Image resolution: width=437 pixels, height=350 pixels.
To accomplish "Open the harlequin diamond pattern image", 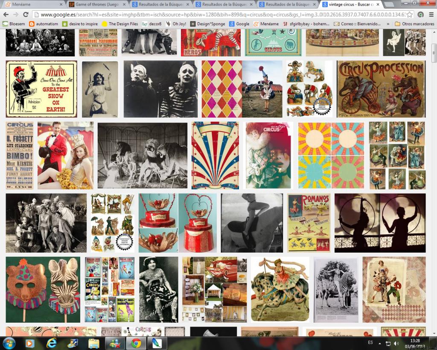I will click(222, 89).
